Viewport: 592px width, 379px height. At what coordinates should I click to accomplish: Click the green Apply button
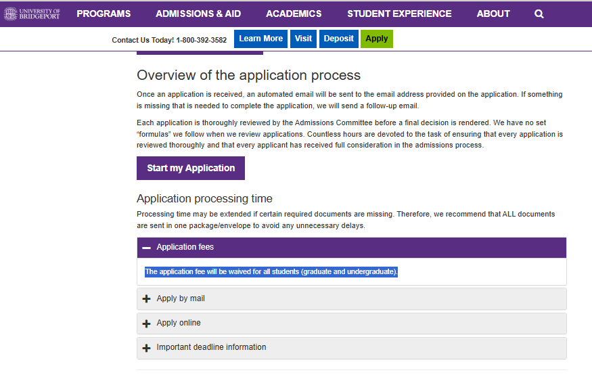pos(376,39)
